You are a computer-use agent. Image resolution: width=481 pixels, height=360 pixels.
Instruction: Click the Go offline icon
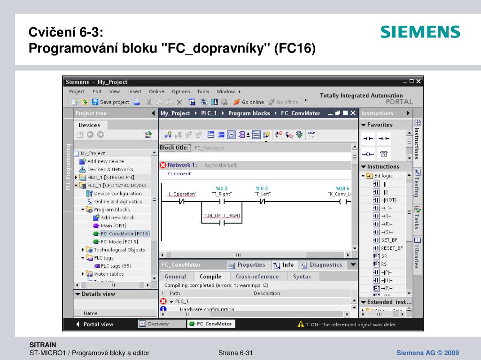272,102
